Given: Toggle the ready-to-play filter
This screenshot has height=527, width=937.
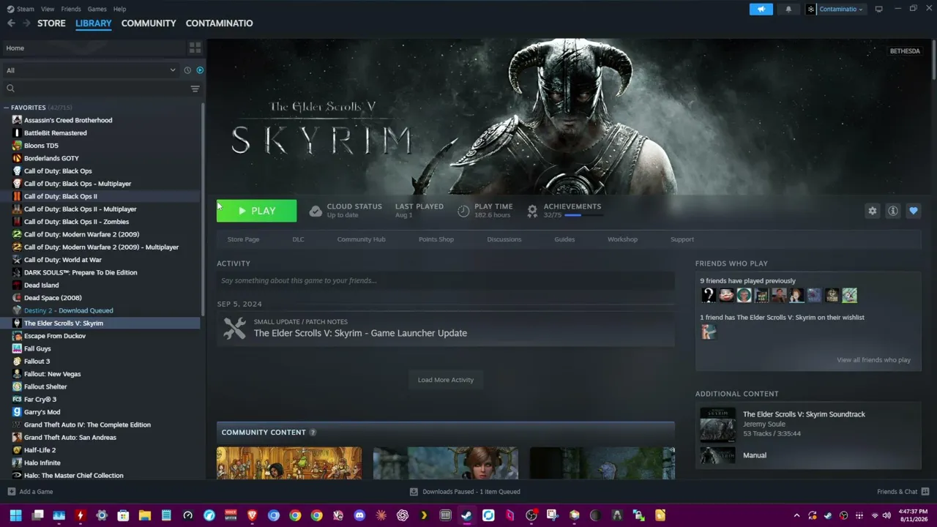Looking at the screenshot, I should [200, 70].
